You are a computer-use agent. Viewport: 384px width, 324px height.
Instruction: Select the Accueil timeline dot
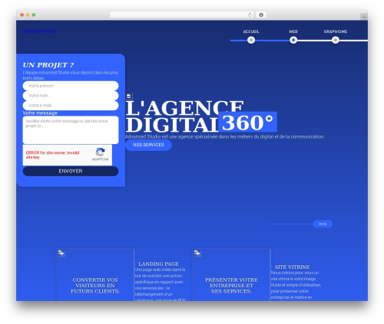coord(251,40)
